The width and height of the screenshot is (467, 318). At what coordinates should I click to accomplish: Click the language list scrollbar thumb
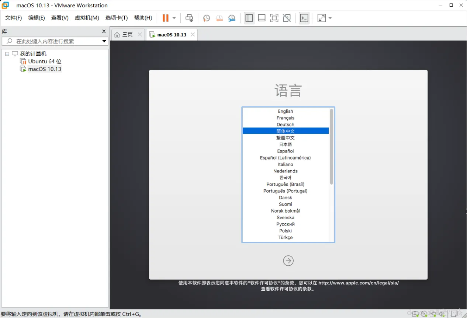point(332,146)
